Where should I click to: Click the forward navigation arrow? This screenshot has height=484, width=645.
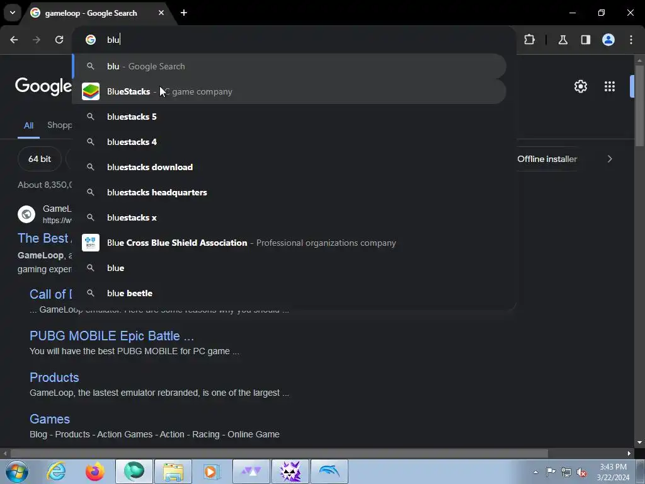coord(37,40)
